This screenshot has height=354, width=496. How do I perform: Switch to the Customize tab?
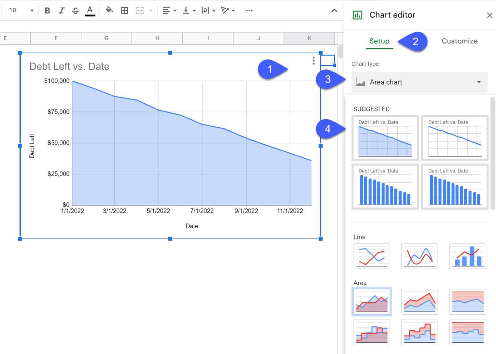tap(459, 41)
